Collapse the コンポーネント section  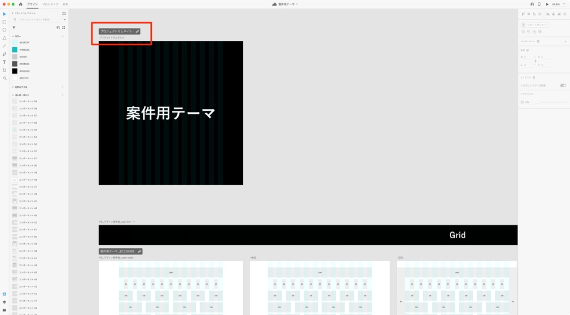(13, 95)
